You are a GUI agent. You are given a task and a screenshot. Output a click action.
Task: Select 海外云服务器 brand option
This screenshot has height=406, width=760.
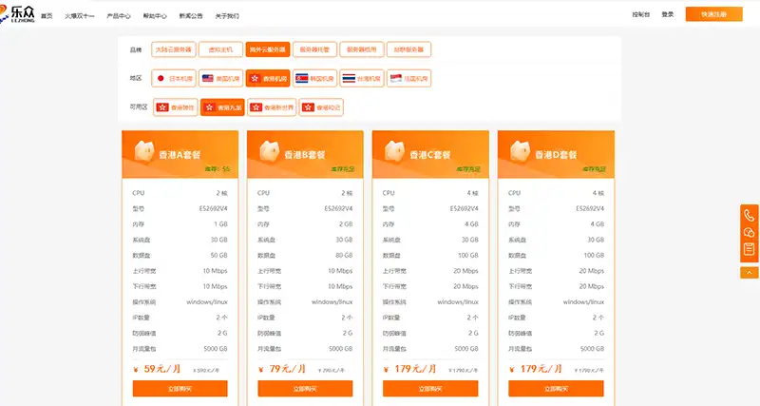click(x=268, y=49)
